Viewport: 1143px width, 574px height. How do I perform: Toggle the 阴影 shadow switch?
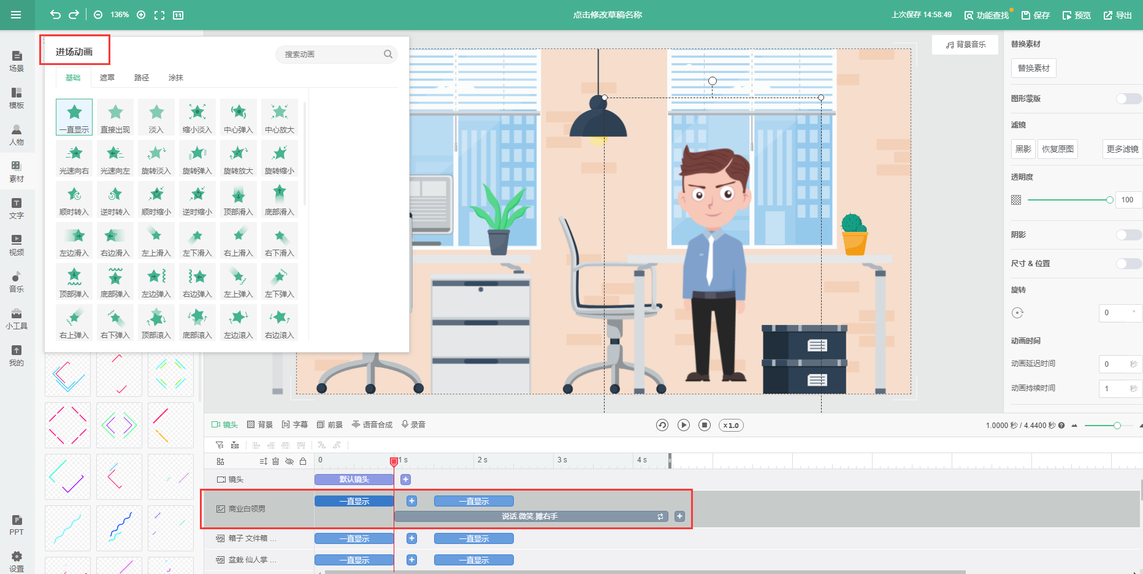(1129, 235)
